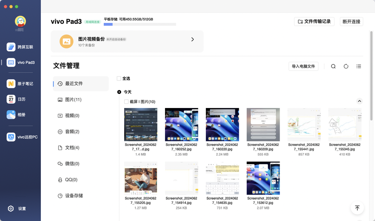
Task: Open the 日历 calendar icon
Action: pyautogui.click(x=11, y=99)
